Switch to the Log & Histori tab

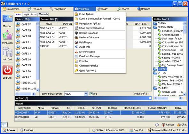tap(30, 14)
